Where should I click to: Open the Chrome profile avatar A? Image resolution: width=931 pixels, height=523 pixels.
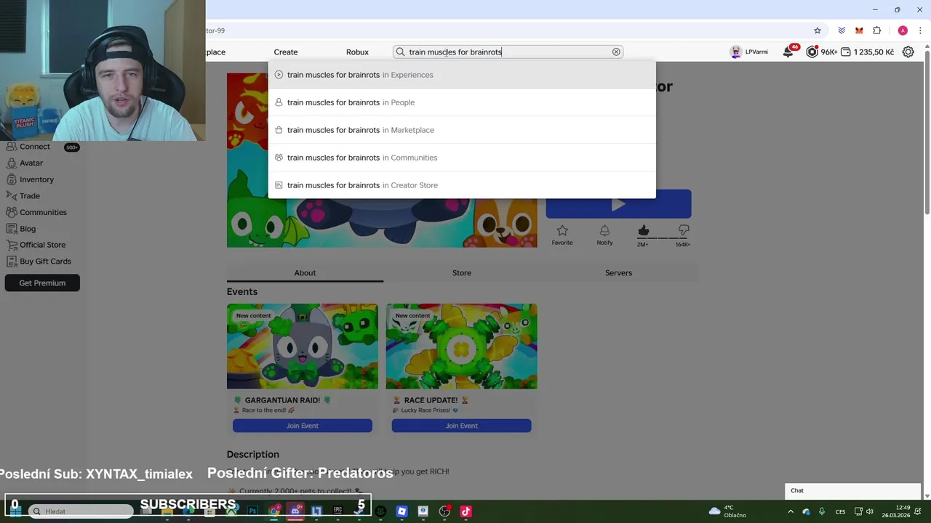click(903, 31)
